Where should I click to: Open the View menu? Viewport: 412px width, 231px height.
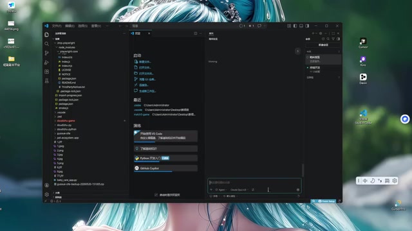tap(96, 26)
